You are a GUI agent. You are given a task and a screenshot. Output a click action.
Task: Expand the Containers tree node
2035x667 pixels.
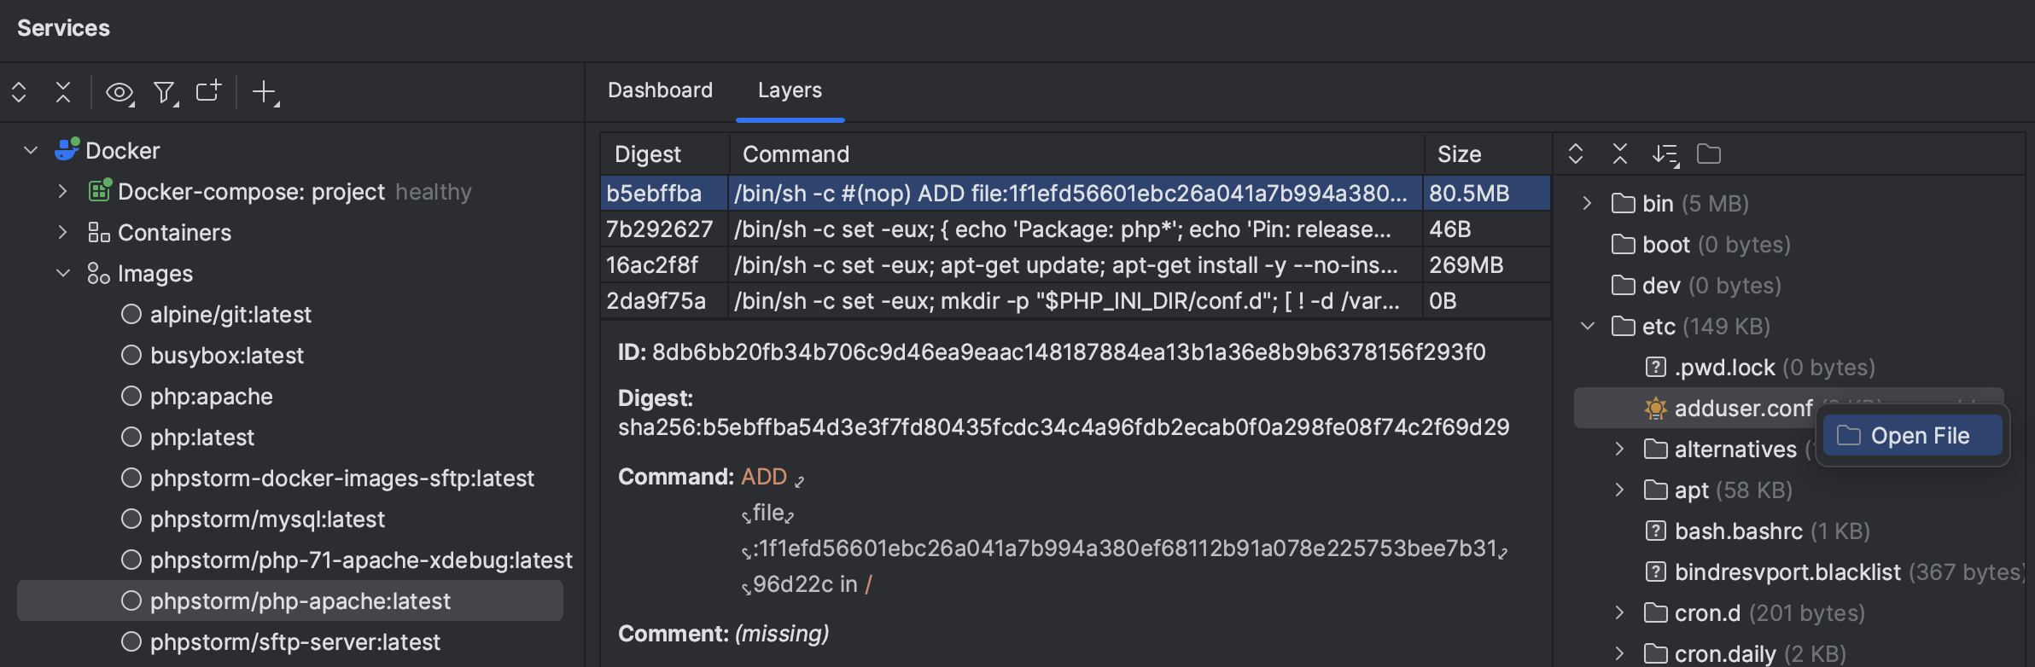62,232
